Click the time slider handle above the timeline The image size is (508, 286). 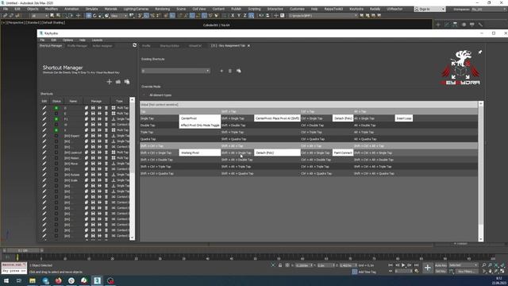click(23, 250)
